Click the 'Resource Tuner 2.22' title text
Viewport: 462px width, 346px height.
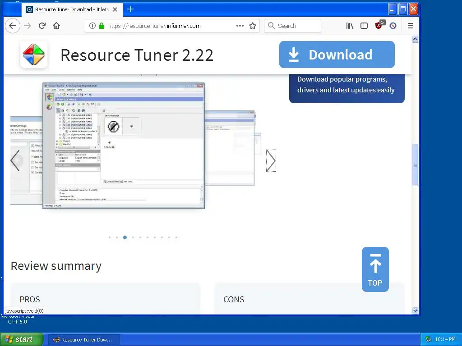click(137, 55)
